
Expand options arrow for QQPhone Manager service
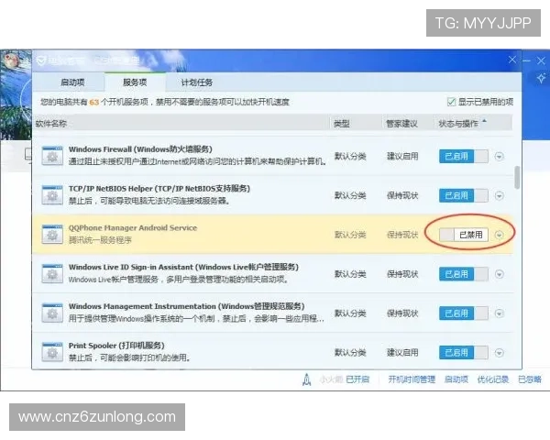point(500,235)
